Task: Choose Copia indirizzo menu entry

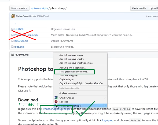Action: [80, 79]
